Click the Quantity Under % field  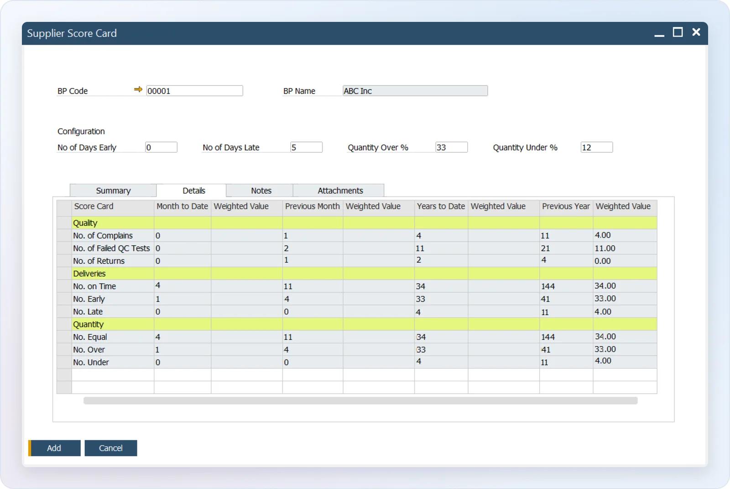tap(596, 147)
